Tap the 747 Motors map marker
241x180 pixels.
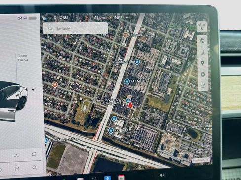(x=127, y=81)
